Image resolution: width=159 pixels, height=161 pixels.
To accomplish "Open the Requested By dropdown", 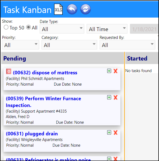I will pyautogui.click(x=127, y=45).
